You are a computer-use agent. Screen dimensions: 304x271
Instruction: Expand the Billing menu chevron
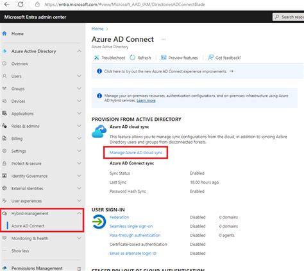pos(79,138)
